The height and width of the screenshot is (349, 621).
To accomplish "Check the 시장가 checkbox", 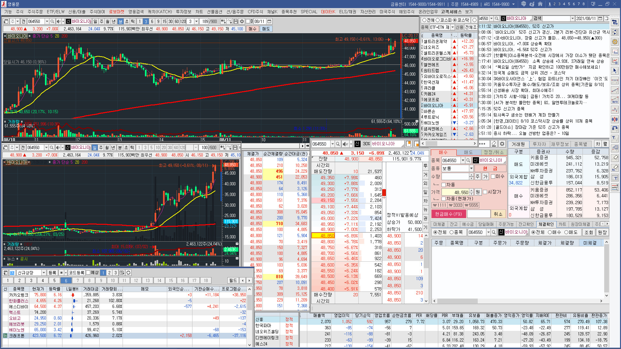I will coord(485,192).
